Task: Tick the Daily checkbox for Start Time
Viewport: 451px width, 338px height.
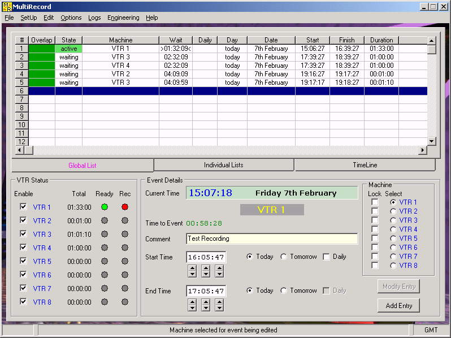Action: tap(326, 257)
